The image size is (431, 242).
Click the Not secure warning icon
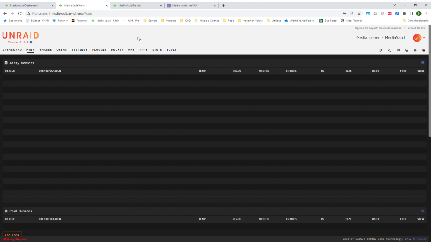pos(28,13)
